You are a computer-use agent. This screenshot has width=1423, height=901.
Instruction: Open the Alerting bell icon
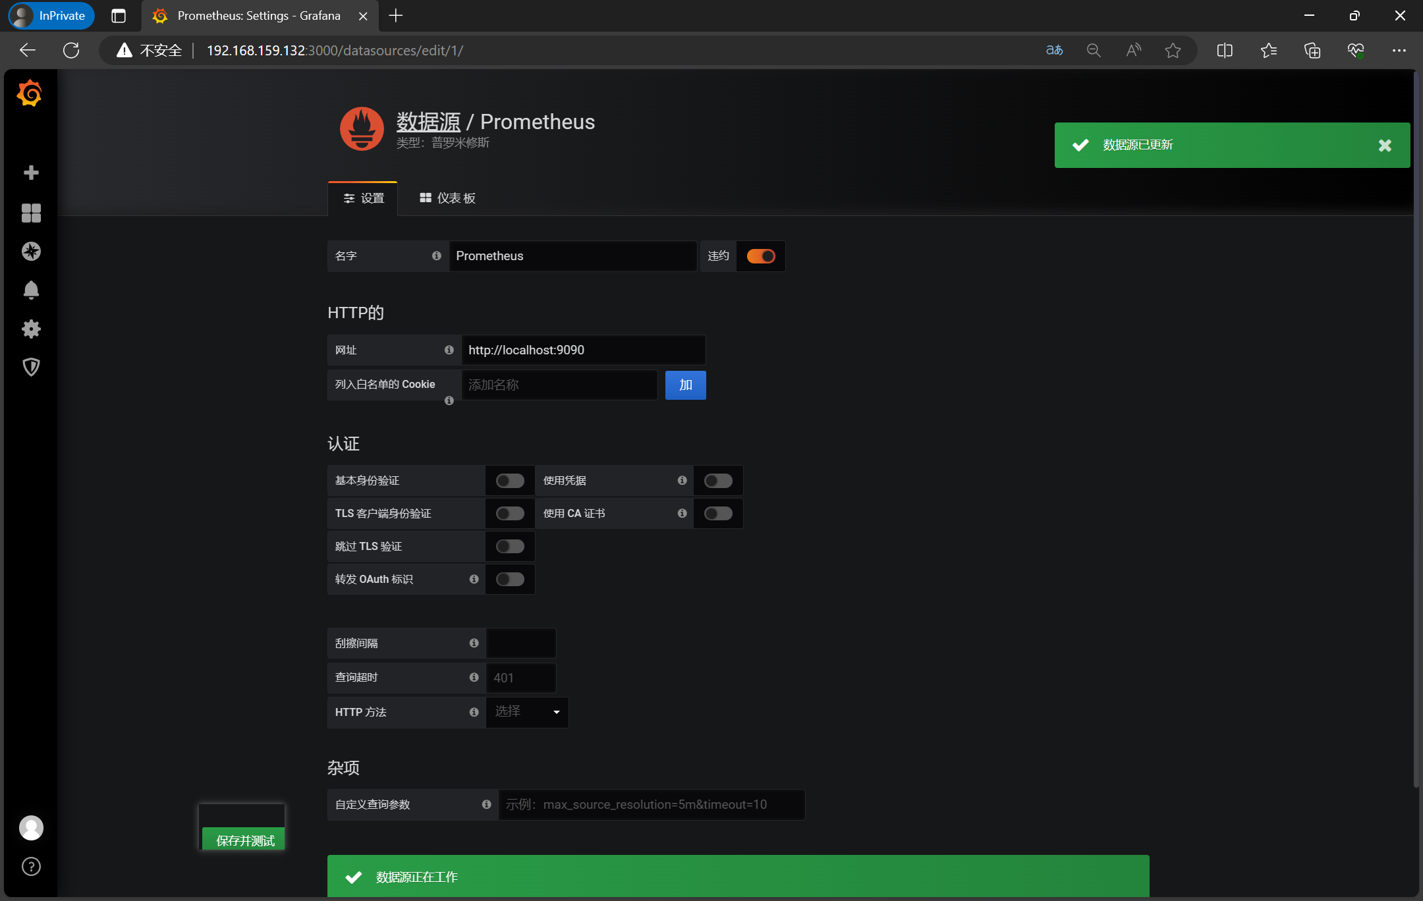tap(31, 290)
